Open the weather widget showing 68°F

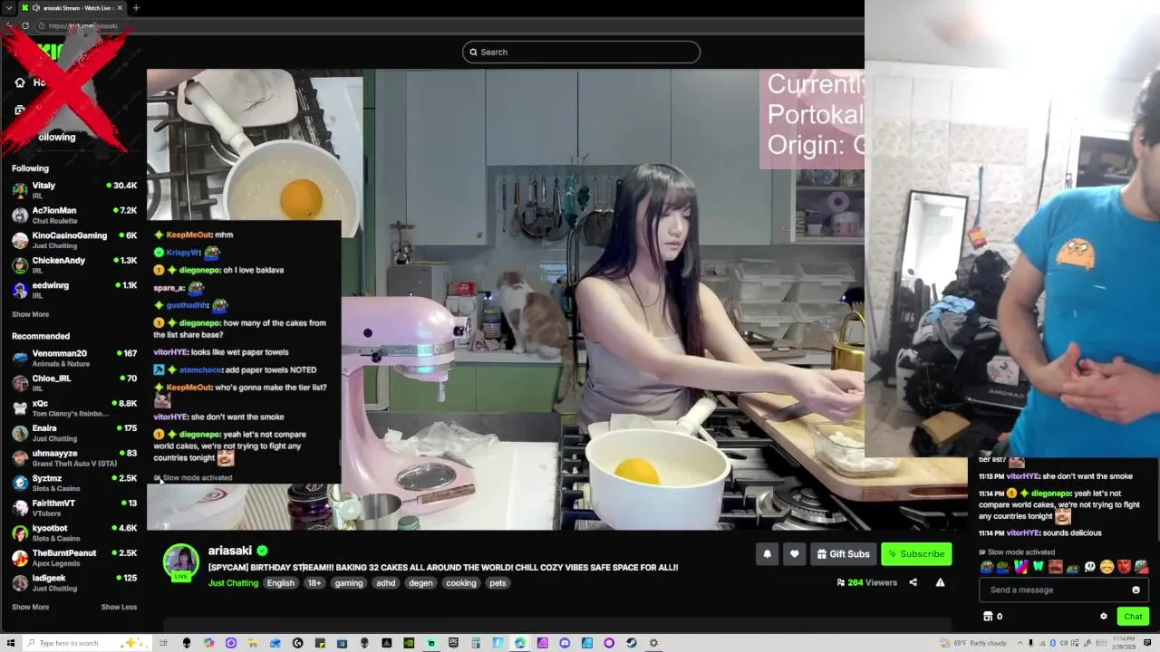coord(974,643)
